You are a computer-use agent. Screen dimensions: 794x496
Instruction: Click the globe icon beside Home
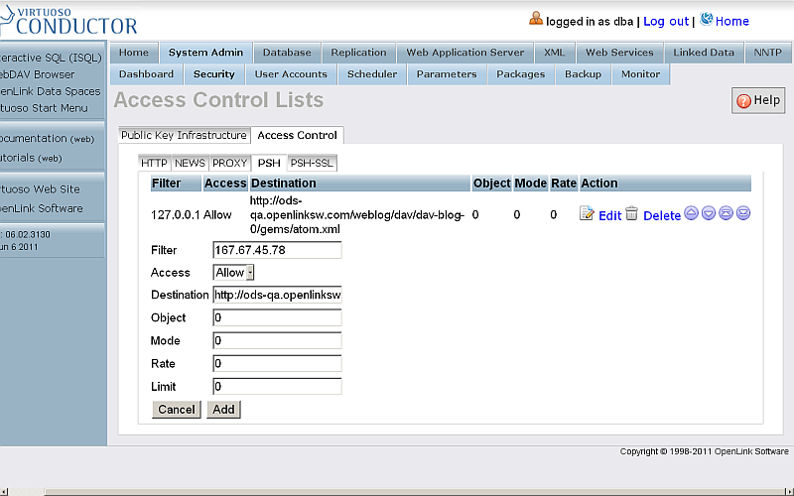tap(707, 19)
